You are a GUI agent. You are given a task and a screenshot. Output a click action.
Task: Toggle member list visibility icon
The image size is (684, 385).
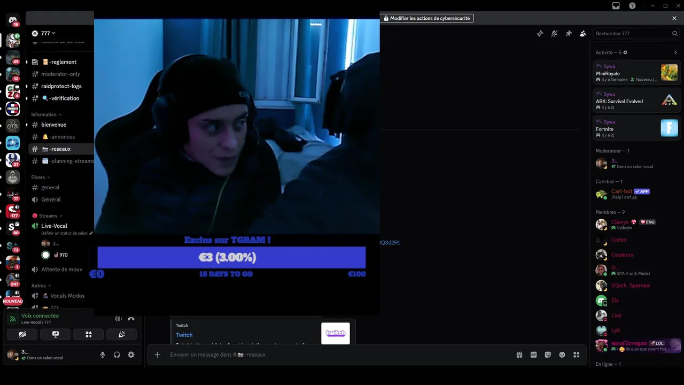(583, 33)
